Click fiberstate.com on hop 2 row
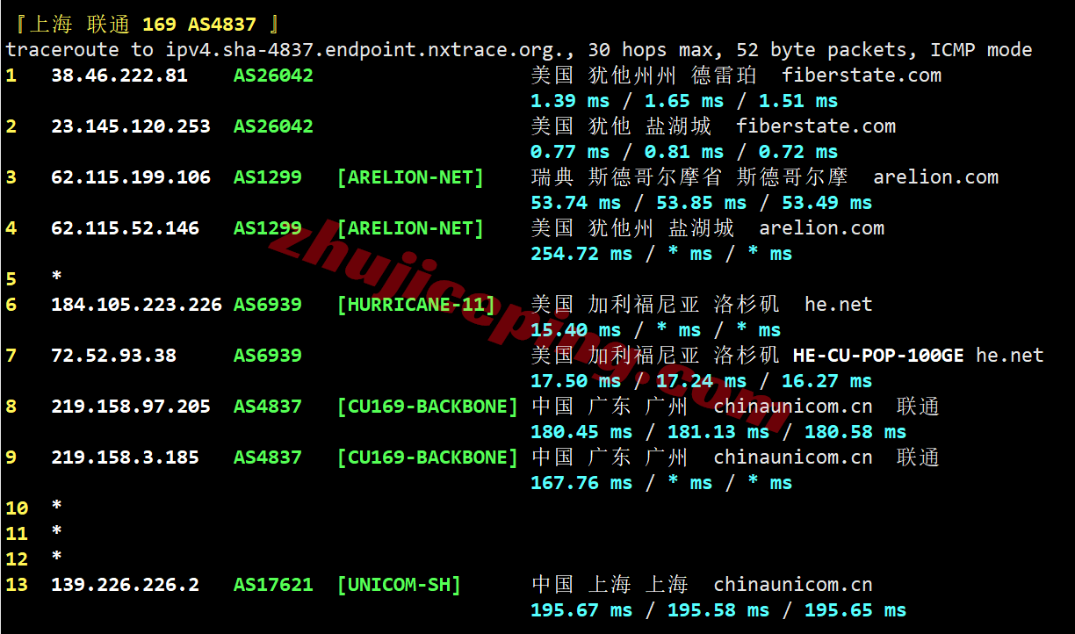Screen dimensions: 1075x634 (816, 126)
